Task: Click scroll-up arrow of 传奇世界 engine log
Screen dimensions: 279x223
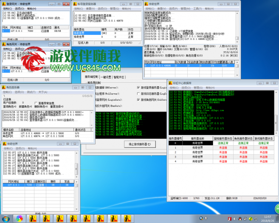Action: (237, 13)
